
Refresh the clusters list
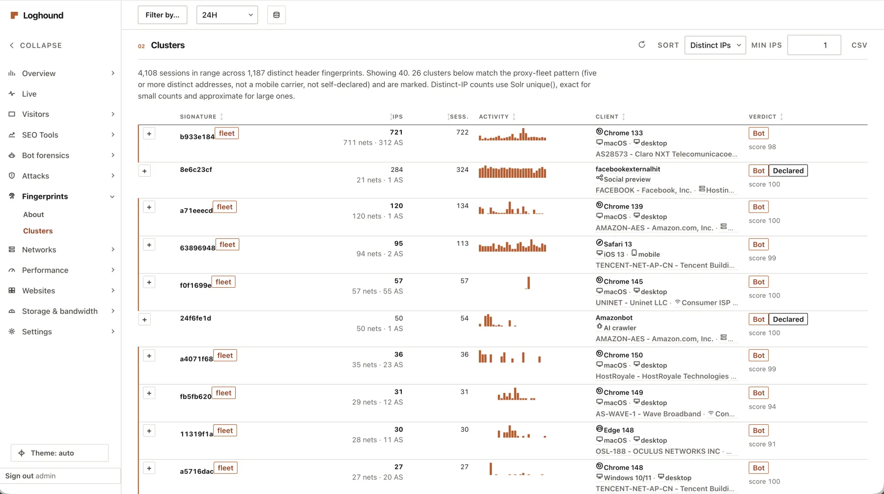click(x=641, y=45)
